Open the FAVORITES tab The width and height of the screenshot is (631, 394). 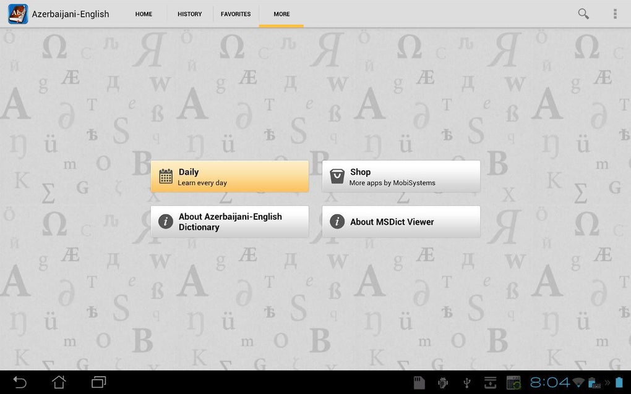point(236,14)
